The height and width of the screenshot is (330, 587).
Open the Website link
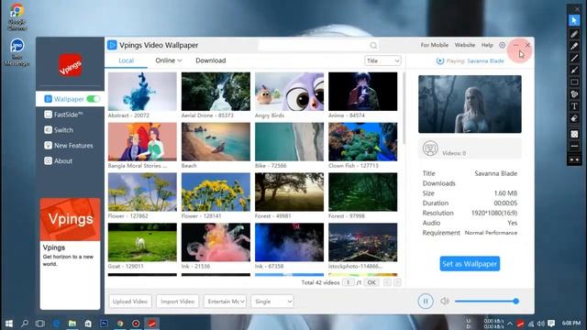[465, 45]
